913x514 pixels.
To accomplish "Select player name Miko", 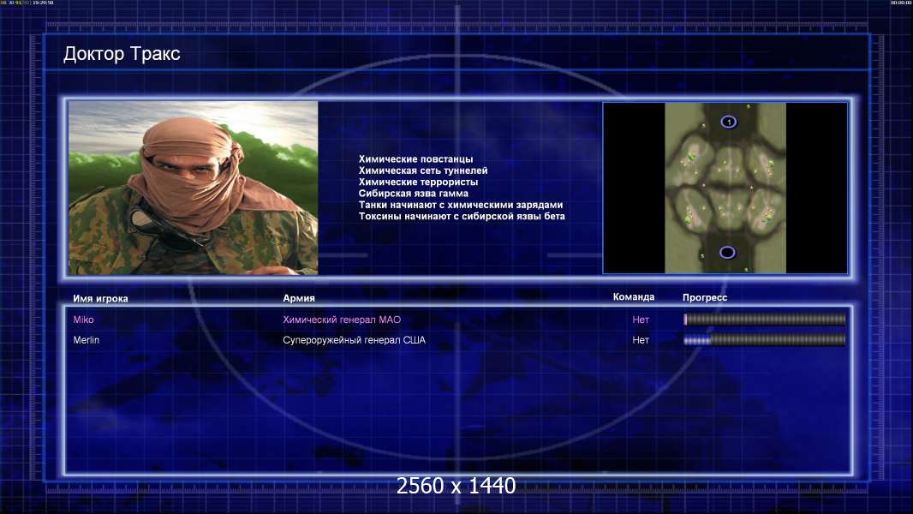I will pyautogui.click(x=83, y=320).
